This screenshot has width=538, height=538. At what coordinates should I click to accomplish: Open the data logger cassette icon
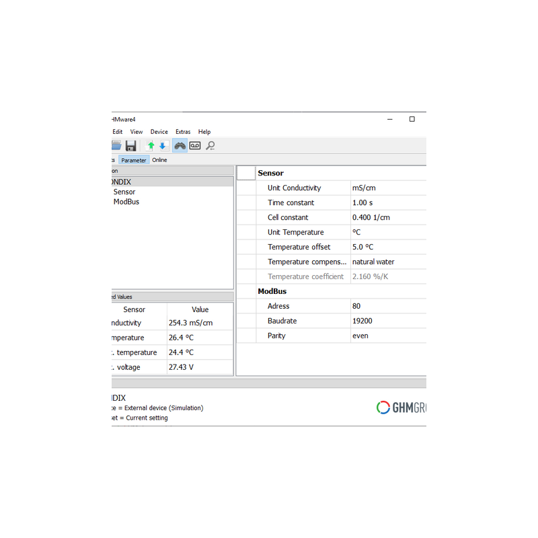(194, 145)
